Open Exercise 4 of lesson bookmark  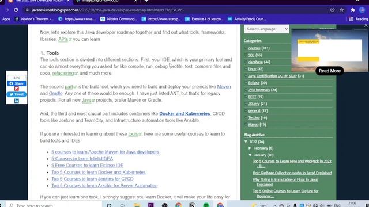[204, 19]
